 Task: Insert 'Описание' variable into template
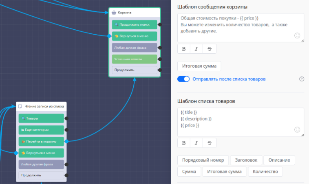click(x=279, y=160)
